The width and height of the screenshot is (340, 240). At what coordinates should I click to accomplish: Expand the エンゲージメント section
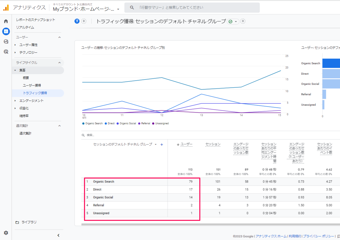pyautogui.click(x=31, y=101)
